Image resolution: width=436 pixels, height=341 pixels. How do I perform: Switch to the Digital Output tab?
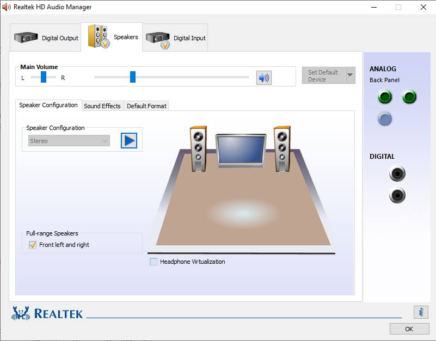46,38
